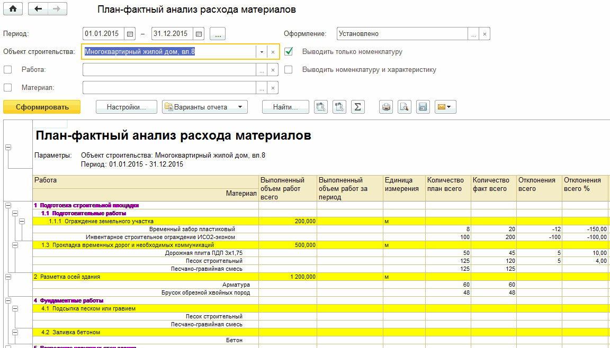610x348 pixels.
Task: Print the report with printer icon
Action: click(386, 107)
